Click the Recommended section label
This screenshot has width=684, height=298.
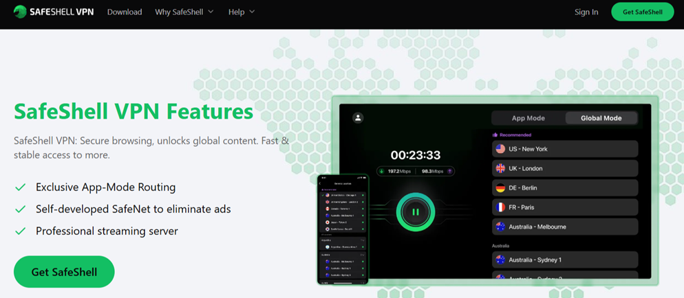(x=515, y=135)
